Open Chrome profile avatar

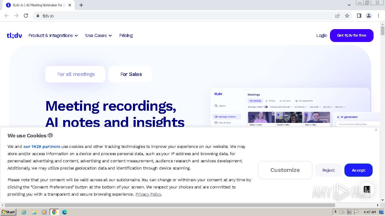coord(369,16)
